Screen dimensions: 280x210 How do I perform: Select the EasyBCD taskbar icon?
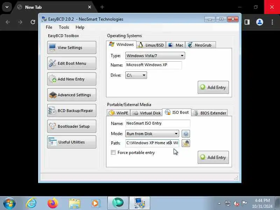pyautogui.click(x=139, y=203)
